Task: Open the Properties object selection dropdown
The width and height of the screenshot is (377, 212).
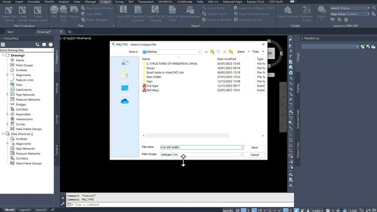Action: point(330,47)
